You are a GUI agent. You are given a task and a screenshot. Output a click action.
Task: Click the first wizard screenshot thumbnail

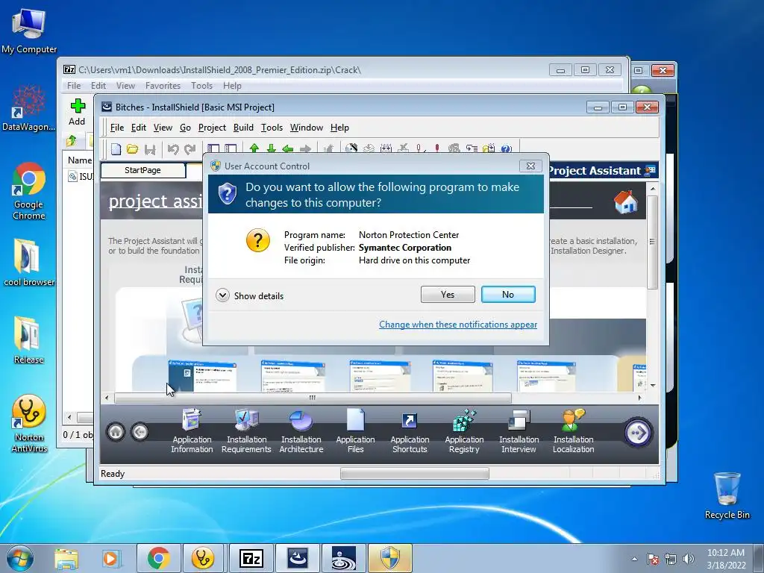tap(202, 376)
